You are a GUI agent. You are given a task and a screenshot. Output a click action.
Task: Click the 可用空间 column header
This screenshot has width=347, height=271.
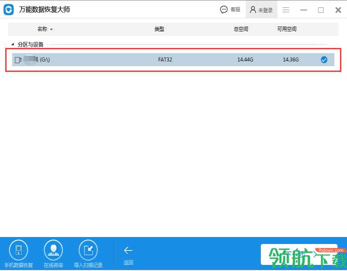click(286, 29)
